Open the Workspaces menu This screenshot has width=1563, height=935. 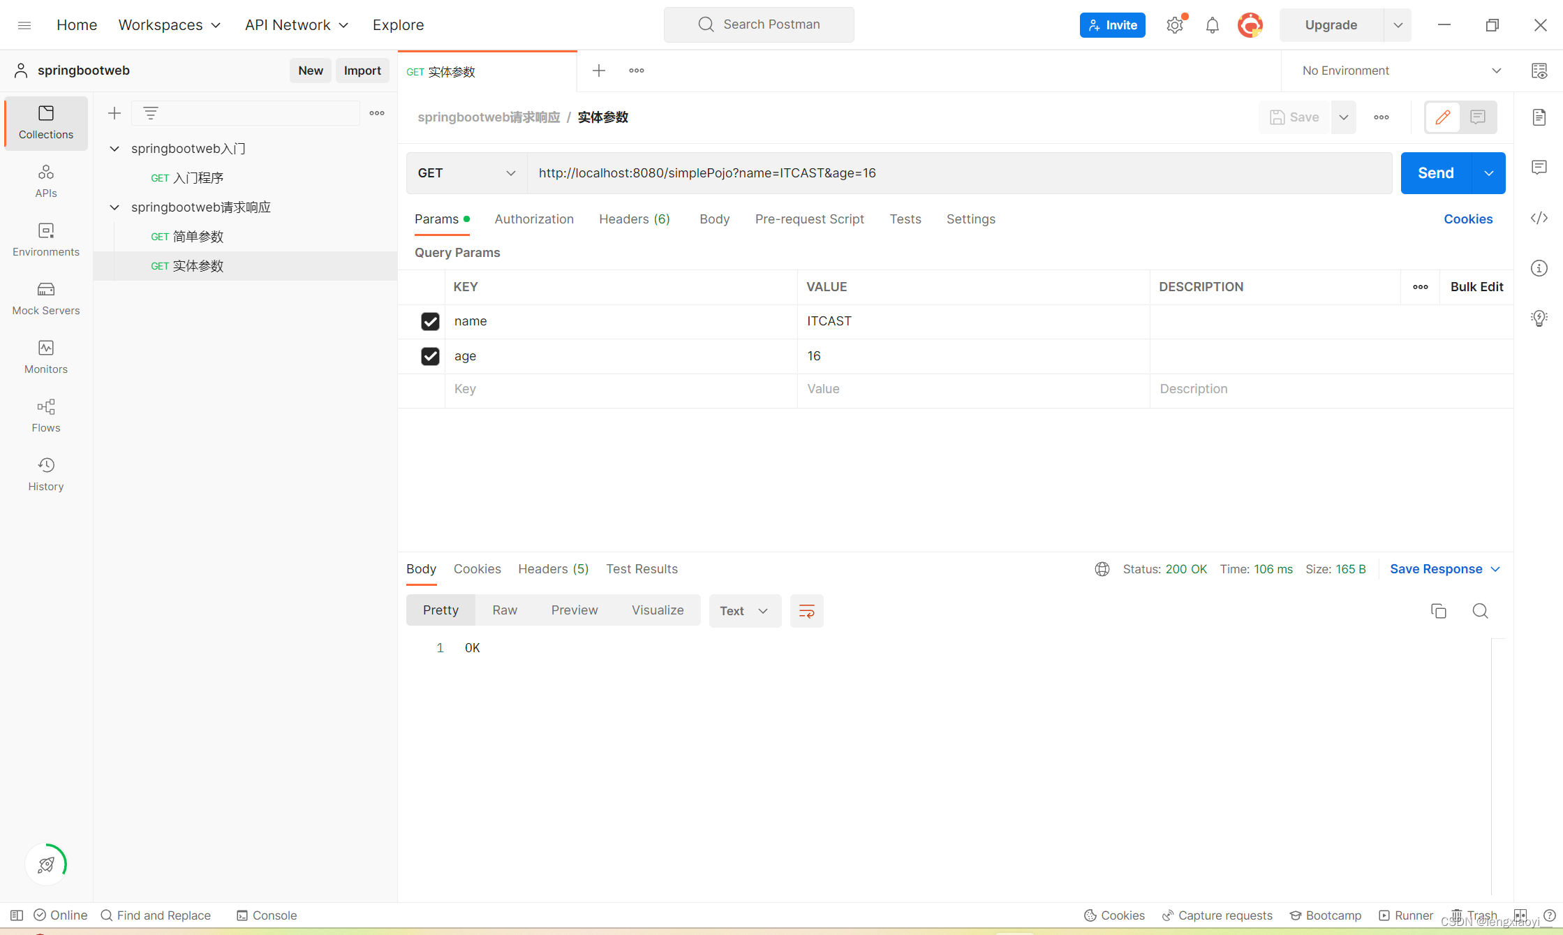(170, 25)
